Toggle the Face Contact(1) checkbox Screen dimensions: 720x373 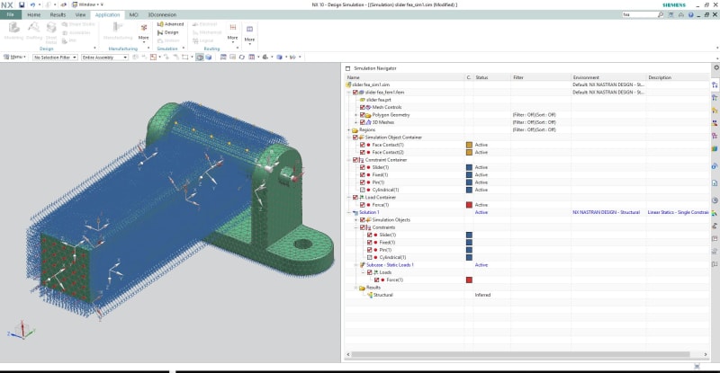pyautogui.click(x=363, y=145)
